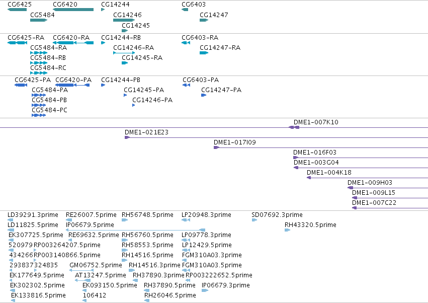The height and width of the screenshot is (303, 428).
Task: Click the DME1-009L15 clone label
Action: [373, 193]
